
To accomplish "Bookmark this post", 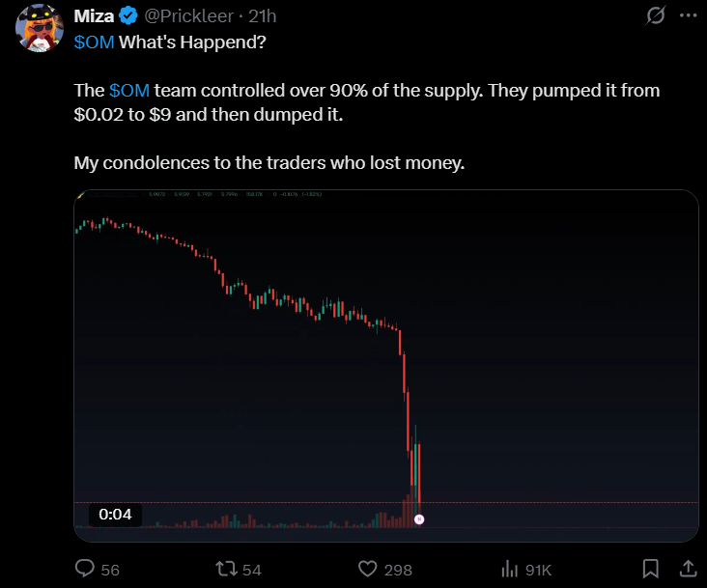I will click(651, 569).
